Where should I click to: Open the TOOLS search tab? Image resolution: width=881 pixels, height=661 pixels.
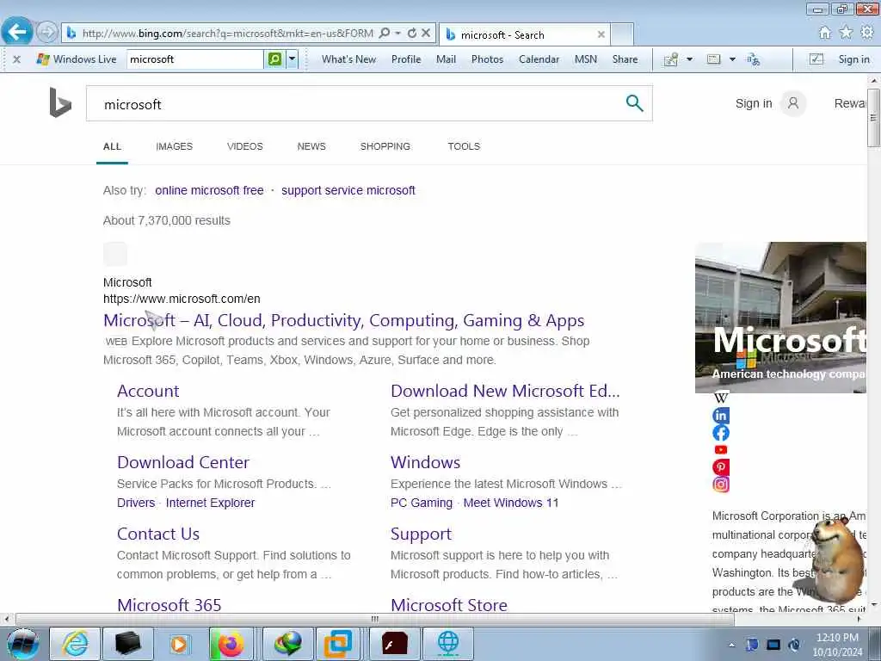464,146
